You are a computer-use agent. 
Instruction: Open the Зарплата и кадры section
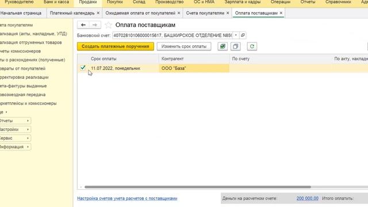tap(243, 2)
